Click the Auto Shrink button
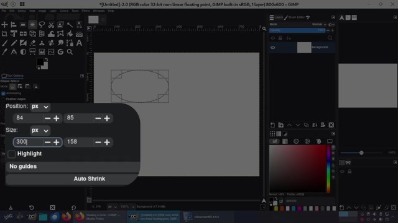 click(73, 179)
